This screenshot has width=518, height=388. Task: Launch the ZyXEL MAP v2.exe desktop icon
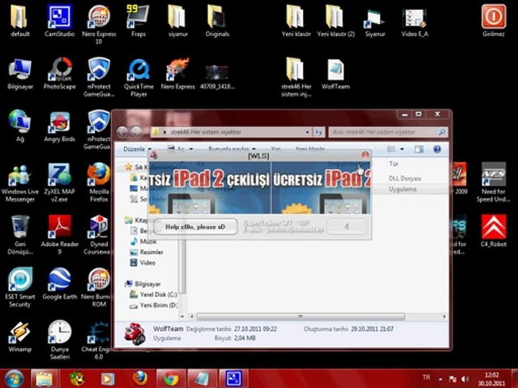[x=59, y=183]
